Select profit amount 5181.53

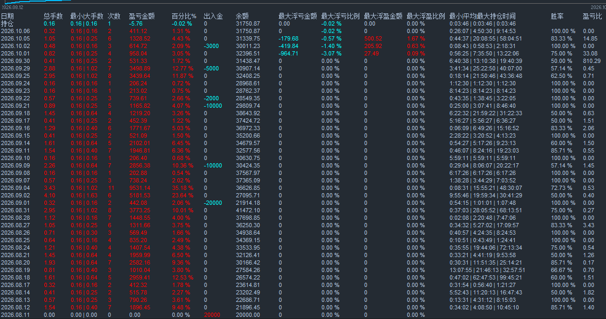[x=139, y=195]
